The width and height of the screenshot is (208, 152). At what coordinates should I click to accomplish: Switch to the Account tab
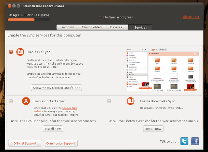(68, 27)
